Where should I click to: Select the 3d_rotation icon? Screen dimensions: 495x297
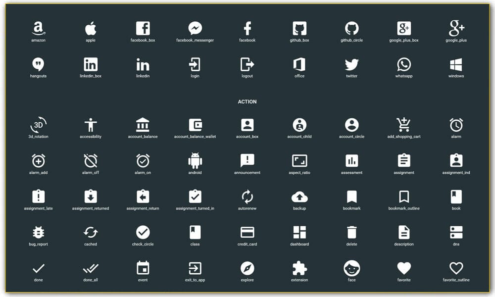(39, 124)
